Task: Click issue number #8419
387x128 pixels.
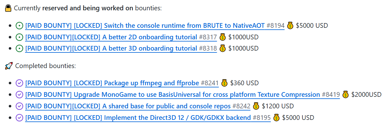Action: tap(331, 95)
